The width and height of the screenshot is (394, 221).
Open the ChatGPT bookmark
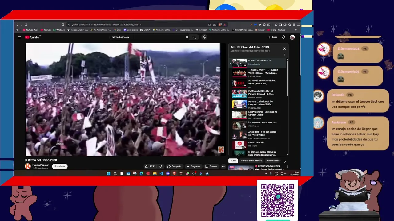point(145,30)
